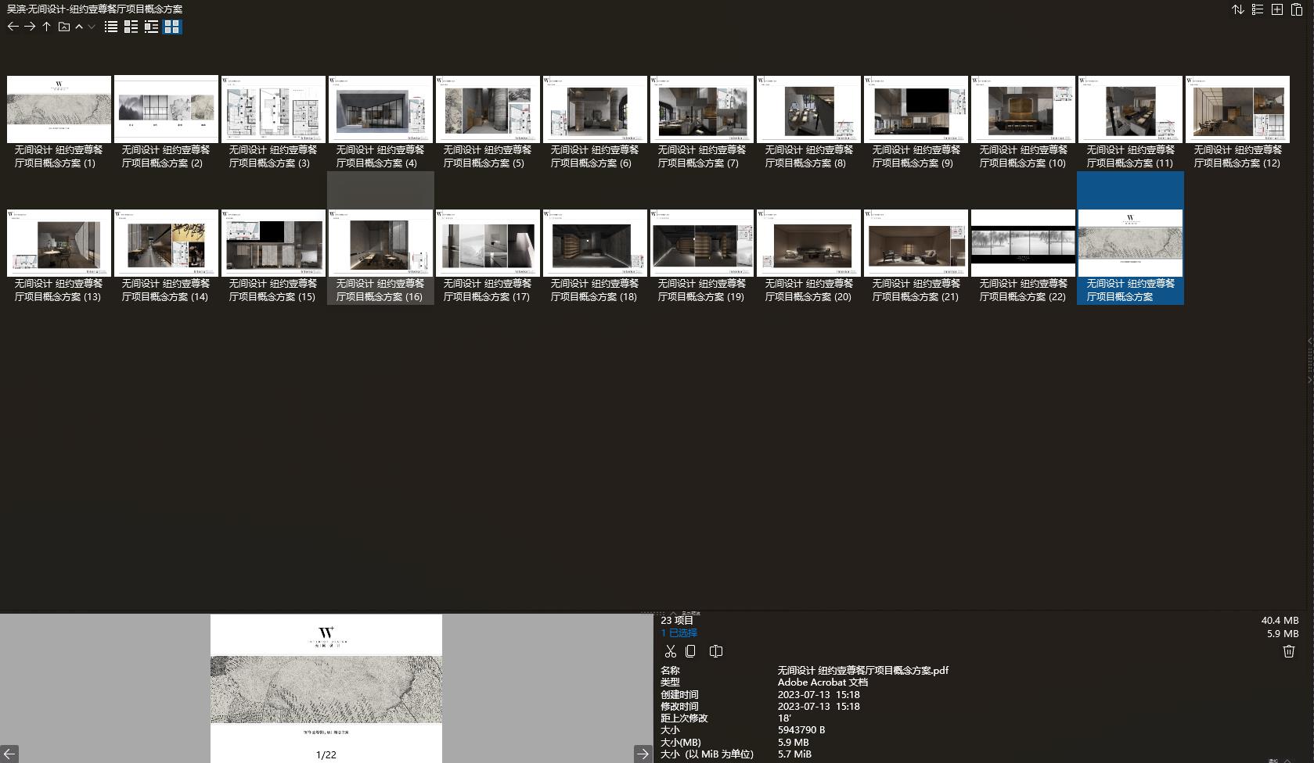1314x763 pixels.
Task: Click the paste clipboard icon
Action: (1297, 9)
